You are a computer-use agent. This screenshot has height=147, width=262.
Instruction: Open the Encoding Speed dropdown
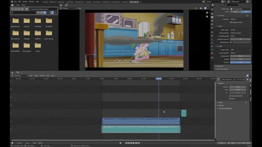click(x=241, y=36)
